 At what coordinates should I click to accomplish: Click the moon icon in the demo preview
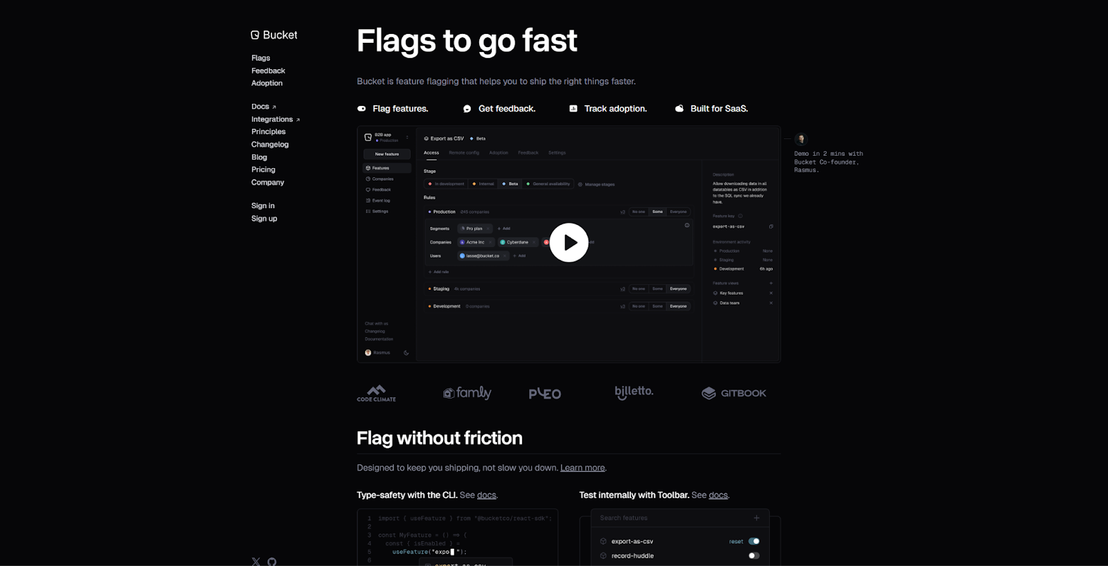click(x=406, y=353)
